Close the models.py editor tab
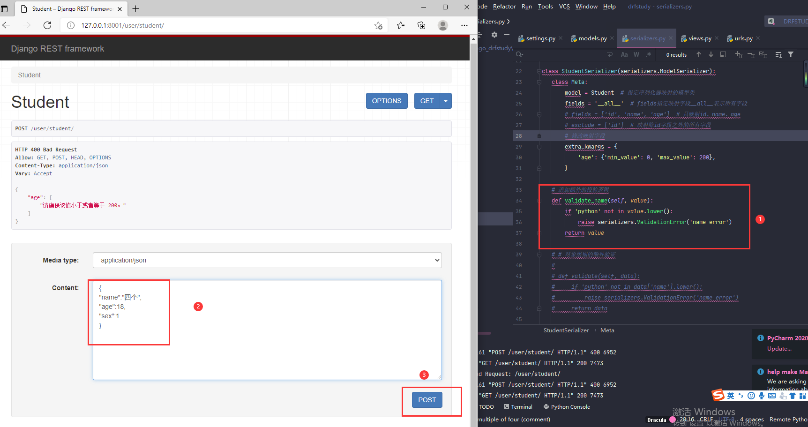This screenshot has width=808, height=427. click(x=612, y=38)
